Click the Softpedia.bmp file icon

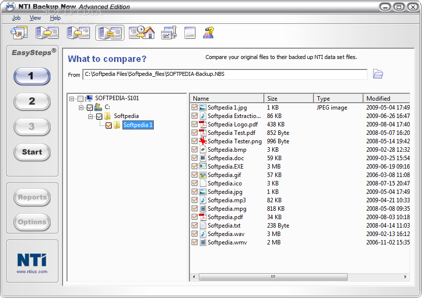click(203, 149)
